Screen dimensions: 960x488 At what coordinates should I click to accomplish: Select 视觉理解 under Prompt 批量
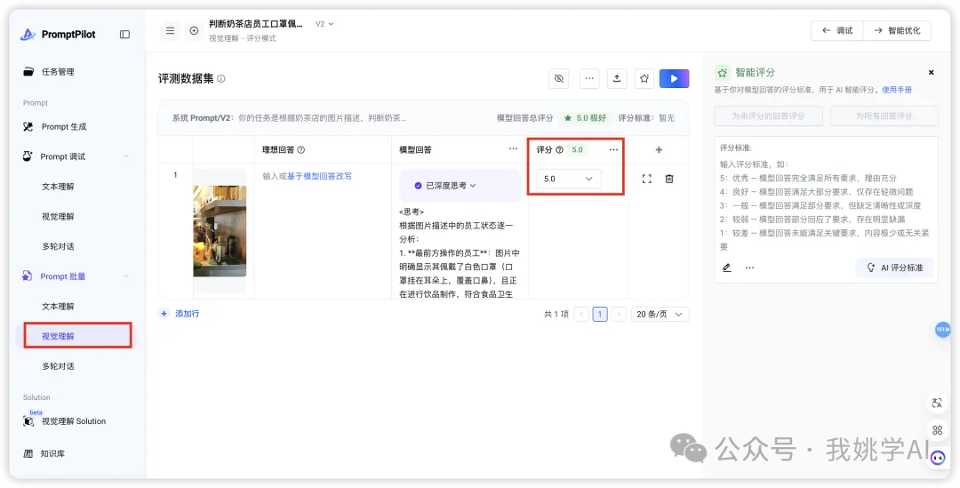pos(58,336)
